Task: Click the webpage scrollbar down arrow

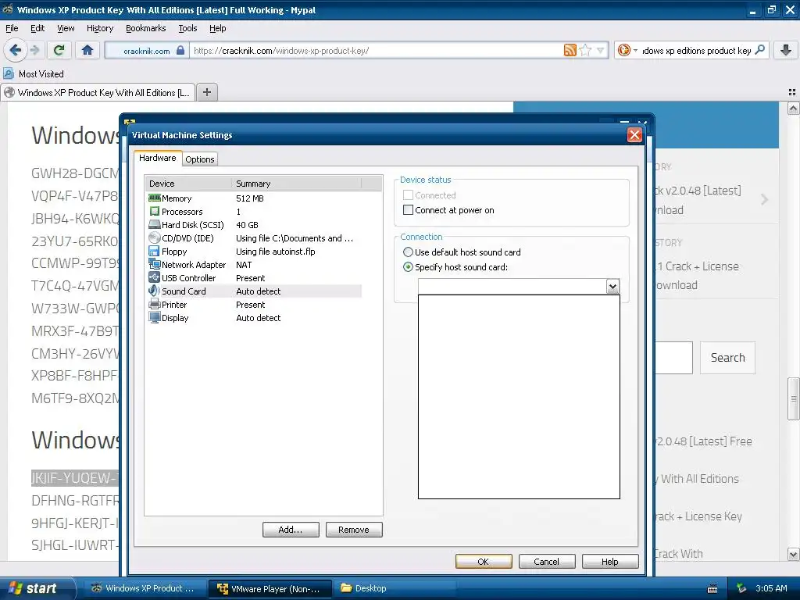Action: click(793, 554)
